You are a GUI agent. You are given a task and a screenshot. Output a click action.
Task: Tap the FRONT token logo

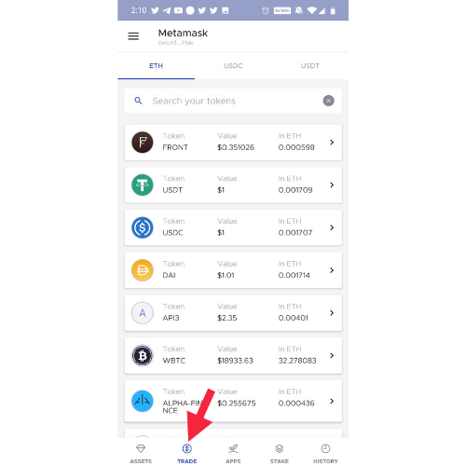pyautogui.click(x=143, y=143)
